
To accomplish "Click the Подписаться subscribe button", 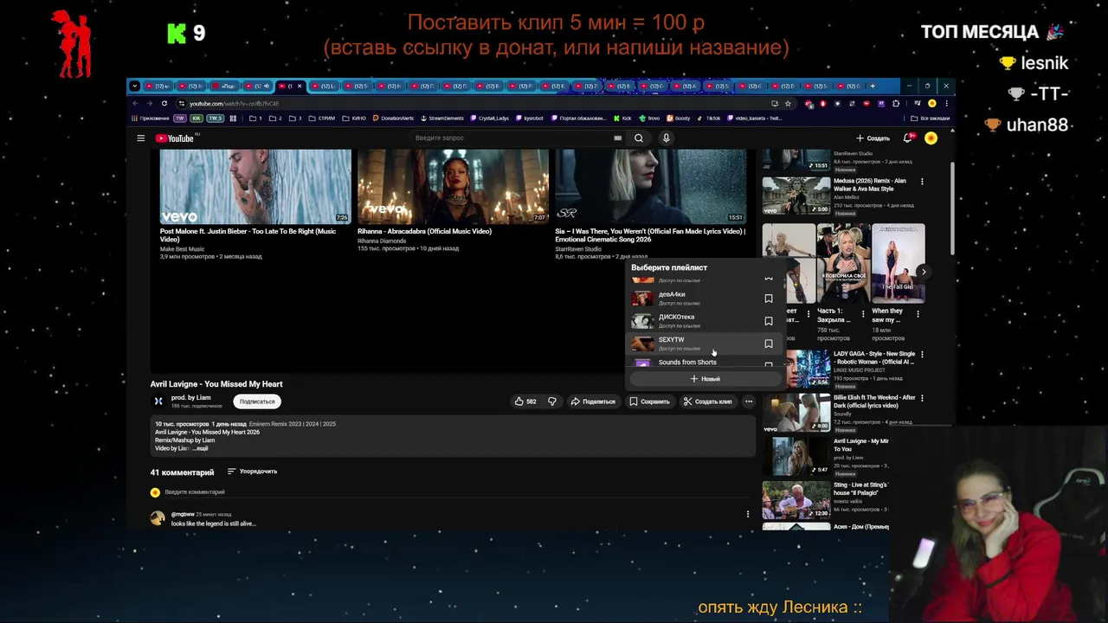I will coord(257,401).
